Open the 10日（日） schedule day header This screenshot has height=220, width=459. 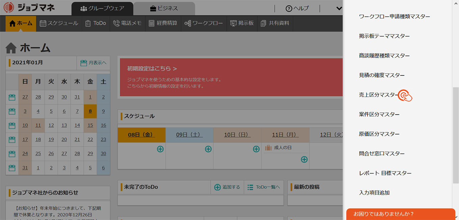[x=237, y=135]
